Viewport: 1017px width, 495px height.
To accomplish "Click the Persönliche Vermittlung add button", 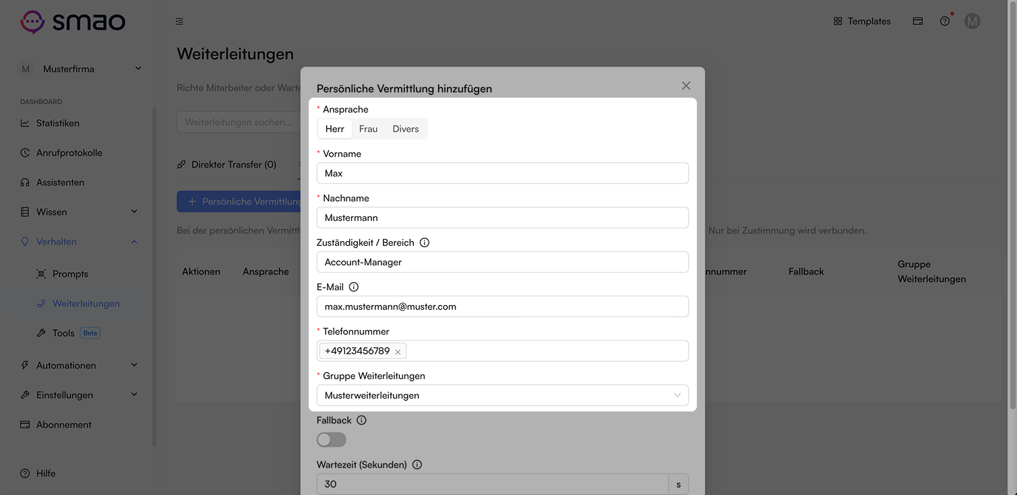I will (239, 201).
